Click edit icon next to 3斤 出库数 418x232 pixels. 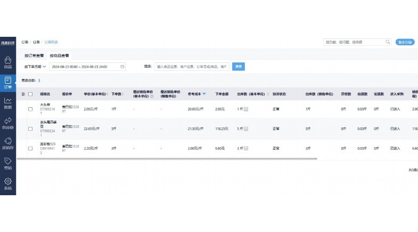[246, 148]
